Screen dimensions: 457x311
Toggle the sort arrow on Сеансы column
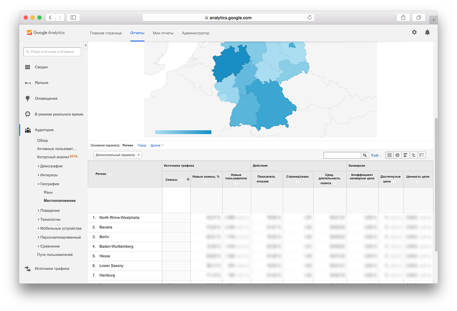click(x=188, y=179)
